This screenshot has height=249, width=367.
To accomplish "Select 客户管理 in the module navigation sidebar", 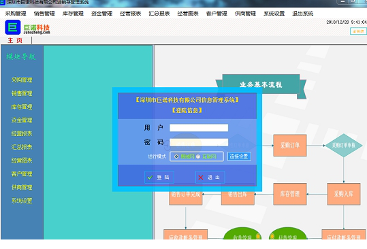I will coord(22,173).
